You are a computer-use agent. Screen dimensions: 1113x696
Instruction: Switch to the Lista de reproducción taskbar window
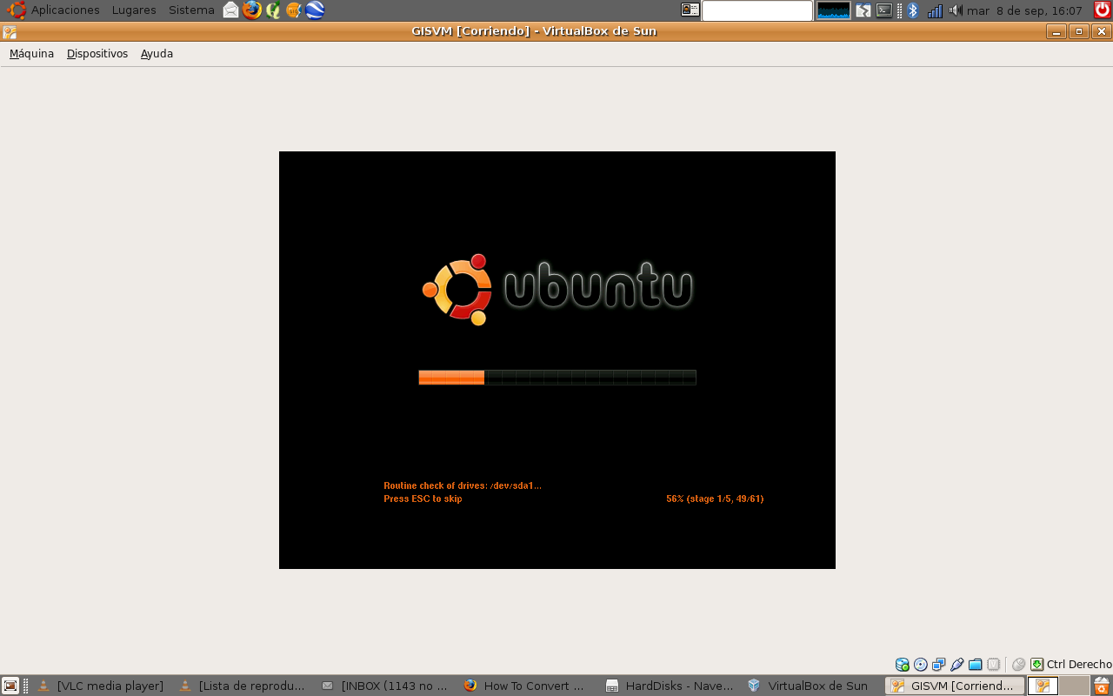[243, 686]
